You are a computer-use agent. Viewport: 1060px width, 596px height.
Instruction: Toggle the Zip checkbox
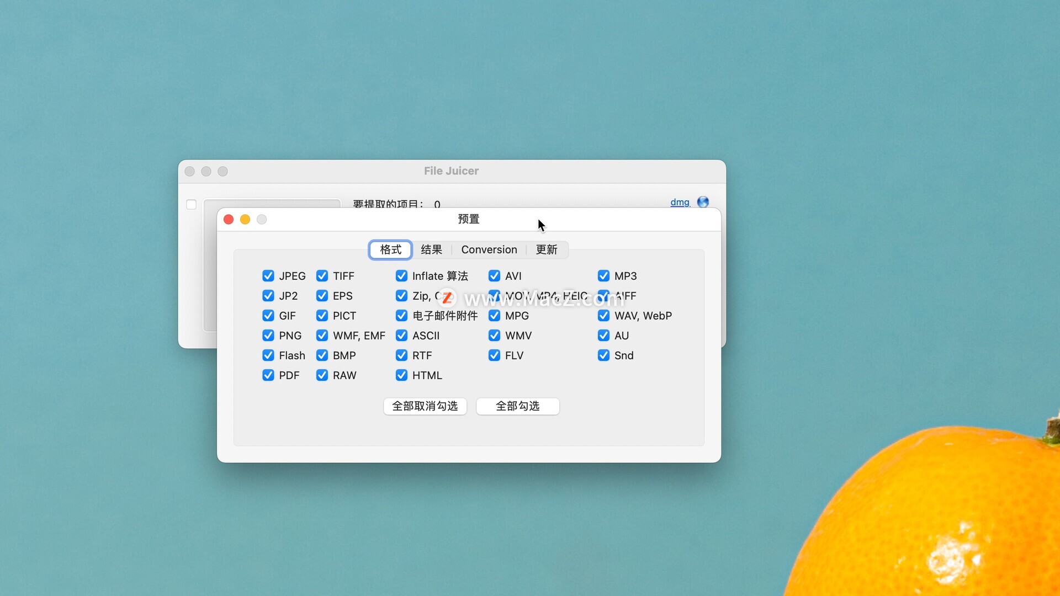tap(402, 296)
